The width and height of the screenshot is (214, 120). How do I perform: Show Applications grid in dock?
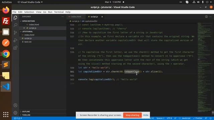pyautogui.click(x=6, y=114)
